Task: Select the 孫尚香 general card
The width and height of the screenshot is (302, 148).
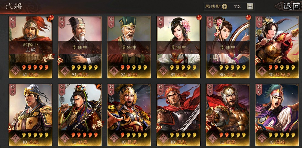Action: point(277,47)
